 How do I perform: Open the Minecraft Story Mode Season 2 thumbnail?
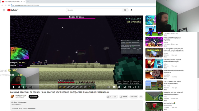(154, 74)
